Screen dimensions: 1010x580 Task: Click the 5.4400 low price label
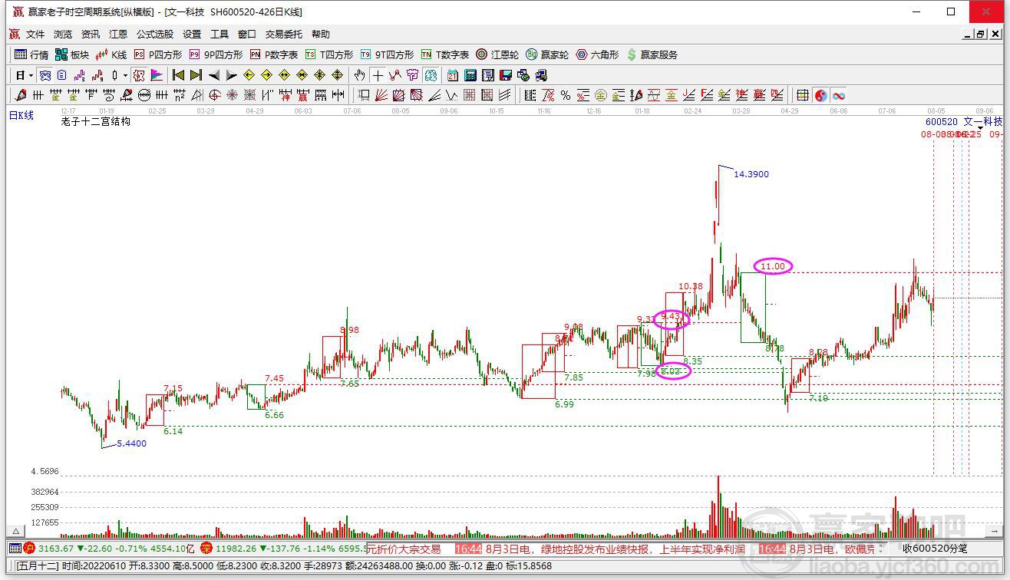(x=131, y=443)
